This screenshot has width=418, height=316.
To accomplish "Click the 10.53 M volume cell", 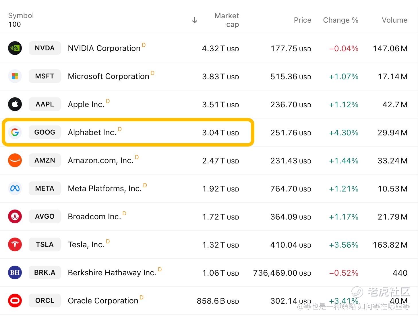I will pos(393,189).
